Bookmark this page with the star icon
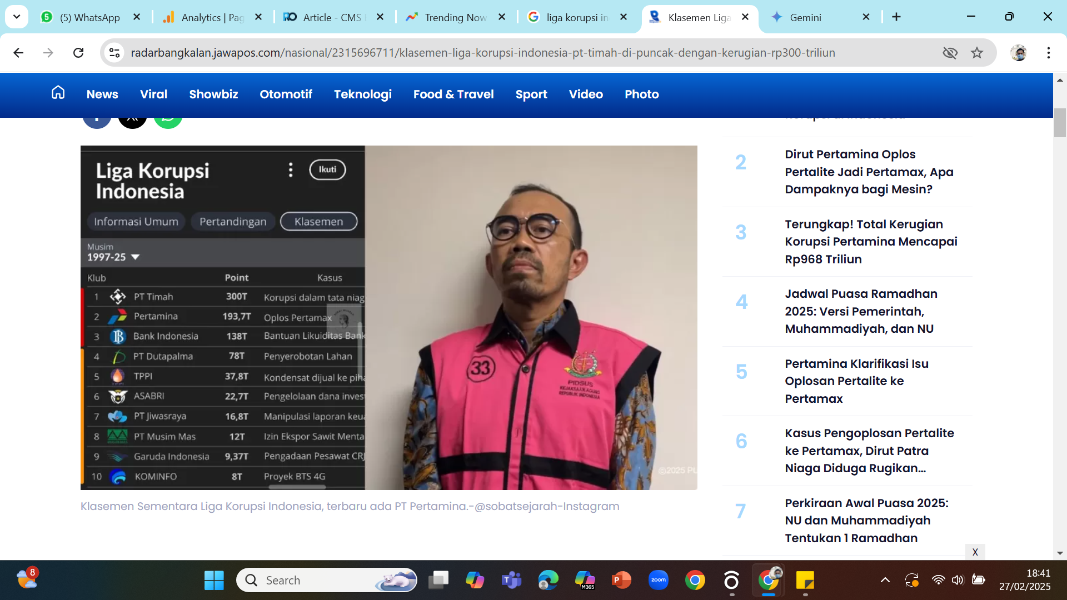This screenshot has width=1067, height=600. click(977, 53)
